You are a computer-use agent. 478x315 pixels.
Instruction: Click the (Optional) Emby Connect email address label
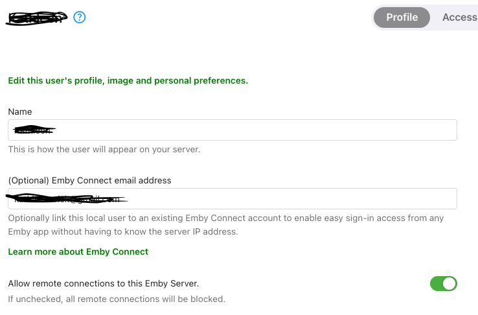(89, 181)
